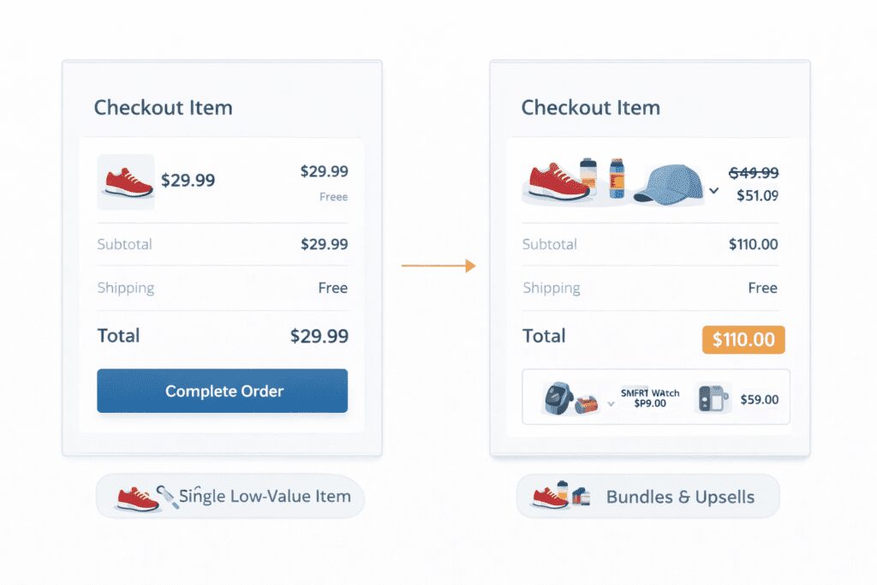Click the magnifier icon in Single Low-Value Item pill

tap(166, 497)
